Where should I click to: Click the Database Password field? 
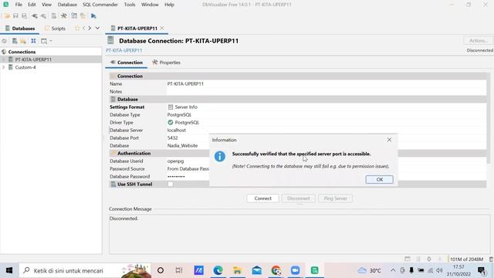coord(188,177)
